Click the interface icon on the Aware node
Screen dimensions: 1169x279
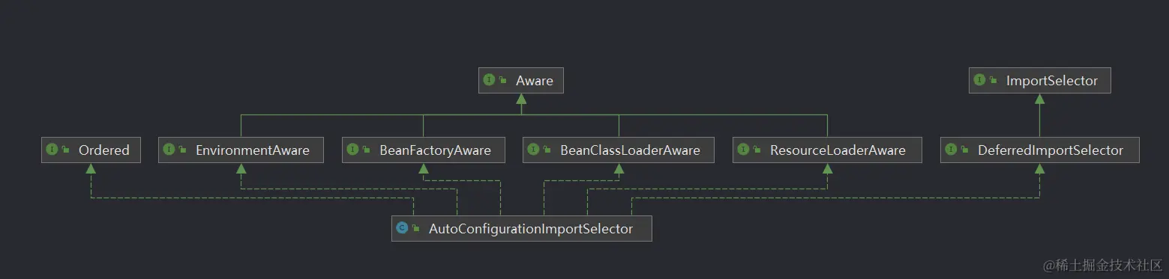[490, 80]
